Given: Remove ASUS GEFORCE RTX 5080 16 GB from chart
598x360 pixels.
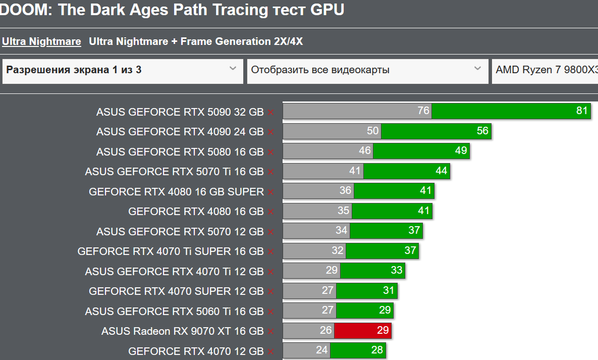Looking at the screenshot, I should [x=271, y=152].
